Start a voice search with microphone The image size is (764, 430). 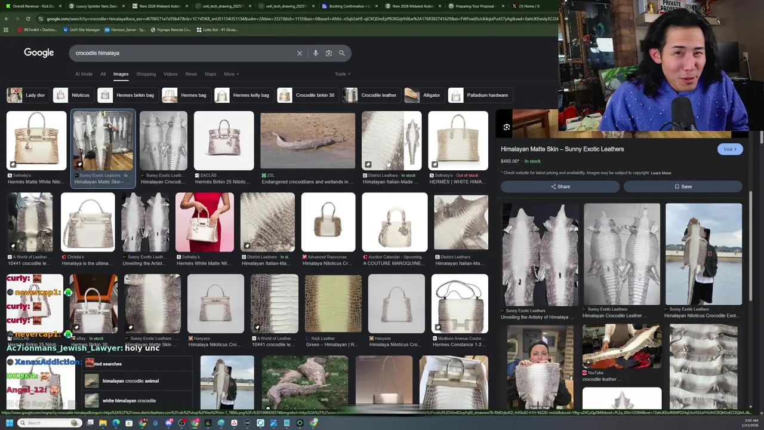pyautogui.click(x=316, y=53)
